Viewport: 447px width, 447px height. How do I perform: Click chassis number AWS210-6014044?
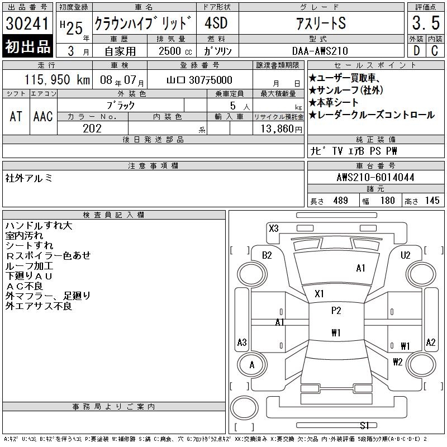click(375, 177)
